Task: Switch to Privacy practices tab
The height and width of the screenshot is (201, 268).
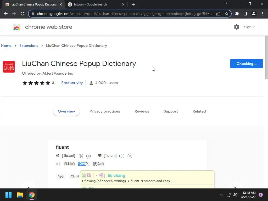Action: [x=105, y=111]
